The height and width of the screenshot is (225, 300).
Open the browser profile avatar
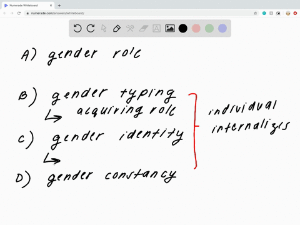pyautogui.click(x=288, y=13)
